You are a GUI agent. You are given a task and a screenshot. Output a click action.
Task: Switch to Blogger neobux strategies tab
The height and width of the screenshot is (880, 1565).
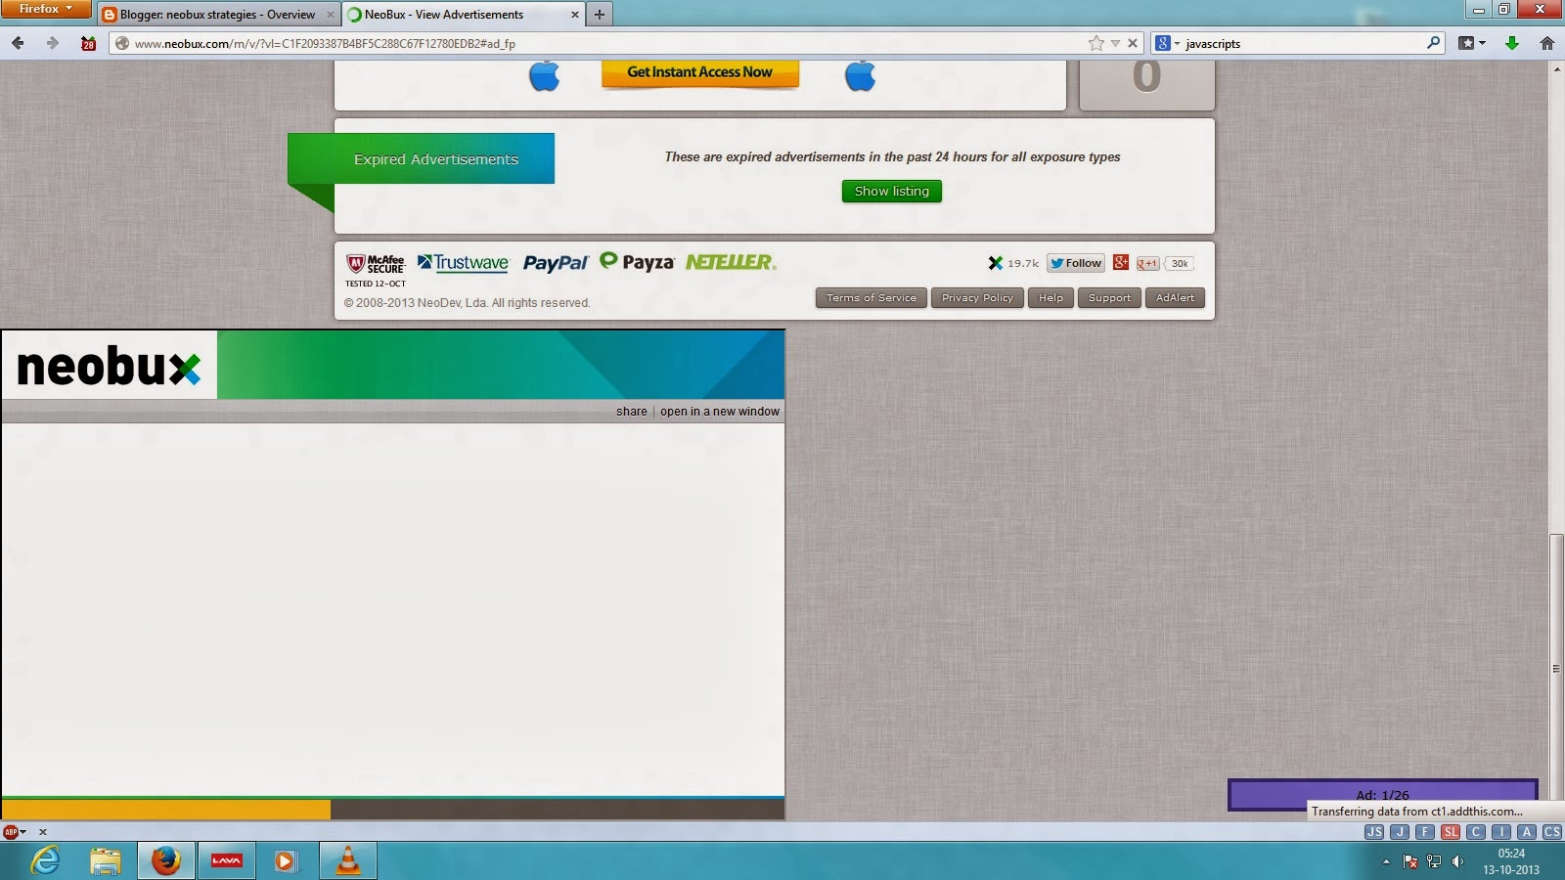219,15
